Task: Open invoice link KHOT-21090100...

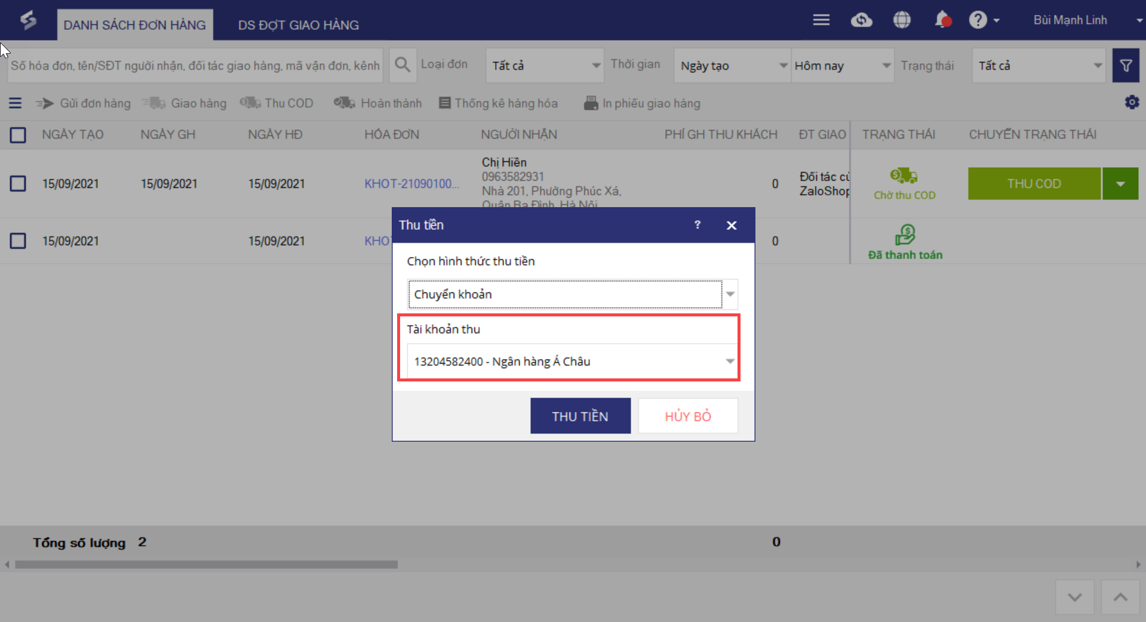Action: coord(412,184)
